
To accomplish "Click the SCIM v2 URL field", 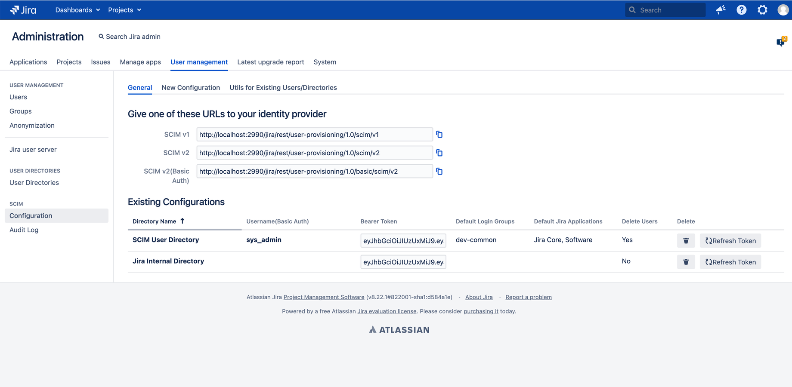I will (x=315, y=153).
